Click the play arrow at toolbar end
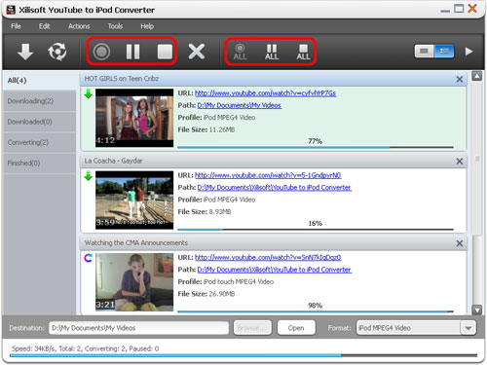This screenshot has width=487, height=365. click(468, 52)
